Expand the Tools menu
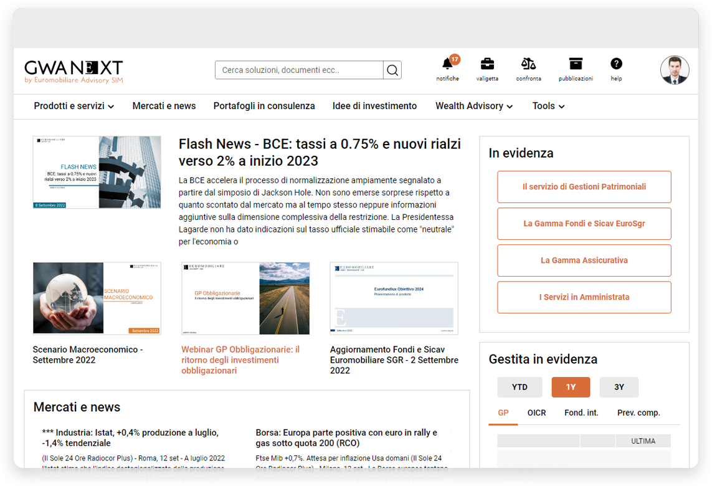Image resolution: width=712 pixels, height=486 pixels. (548, 106)
